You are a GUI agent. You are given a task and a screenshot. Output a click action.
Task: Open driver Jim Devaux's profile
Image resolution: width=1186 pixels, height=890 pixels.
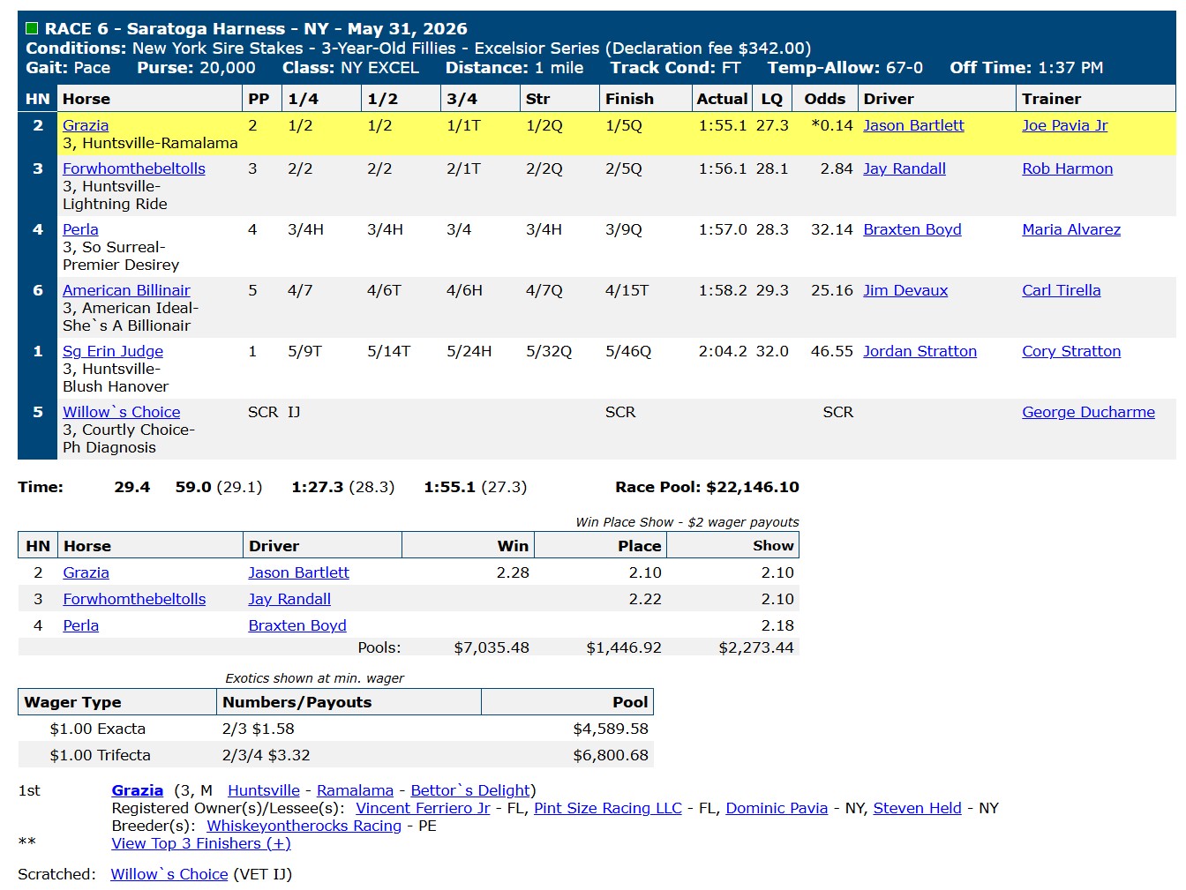click(x=905, y=290)
